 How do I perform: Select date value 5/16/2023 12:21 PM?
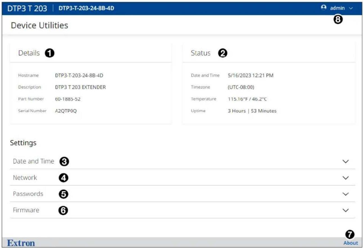(x=250, y=75)
